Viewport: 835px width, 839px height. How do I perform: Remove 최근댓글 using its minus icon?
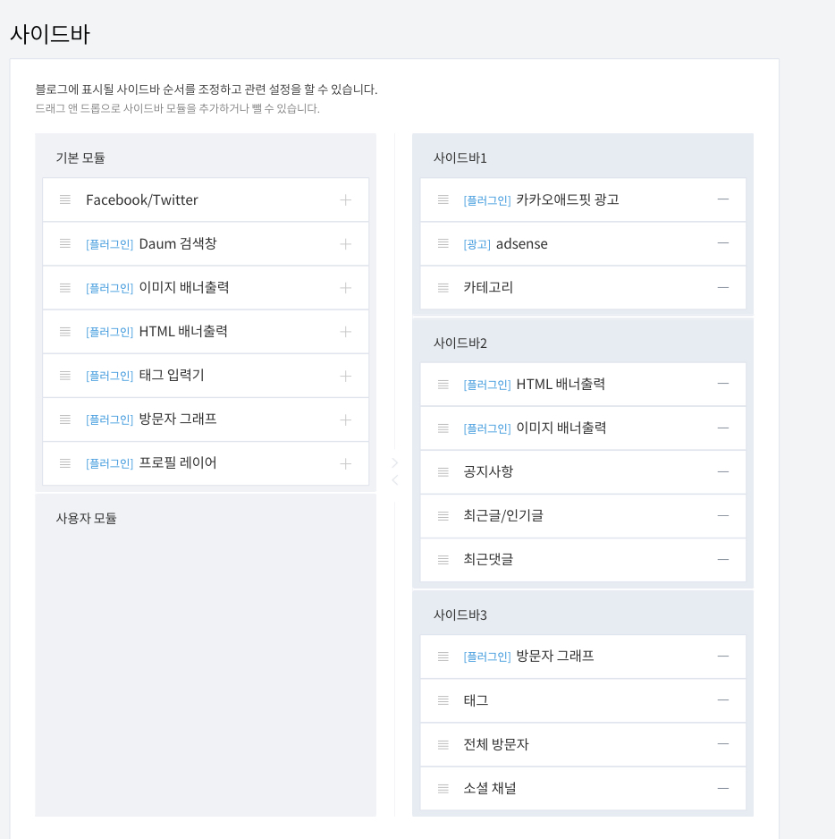pyautogui.click(x=723, y=559)
